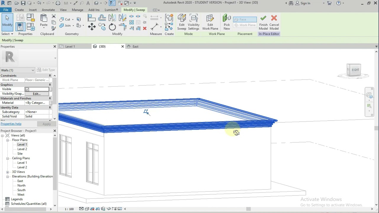Click the 1 : 100 view scale
379x213 pixels.
pos(69,209)
